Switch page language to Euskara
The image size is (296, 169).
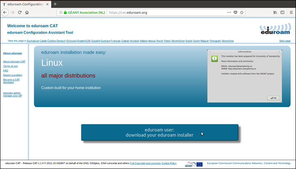click(106, 41)
